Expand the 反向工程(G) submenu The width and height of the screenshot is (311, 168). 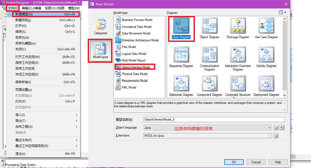click(43, 127)
